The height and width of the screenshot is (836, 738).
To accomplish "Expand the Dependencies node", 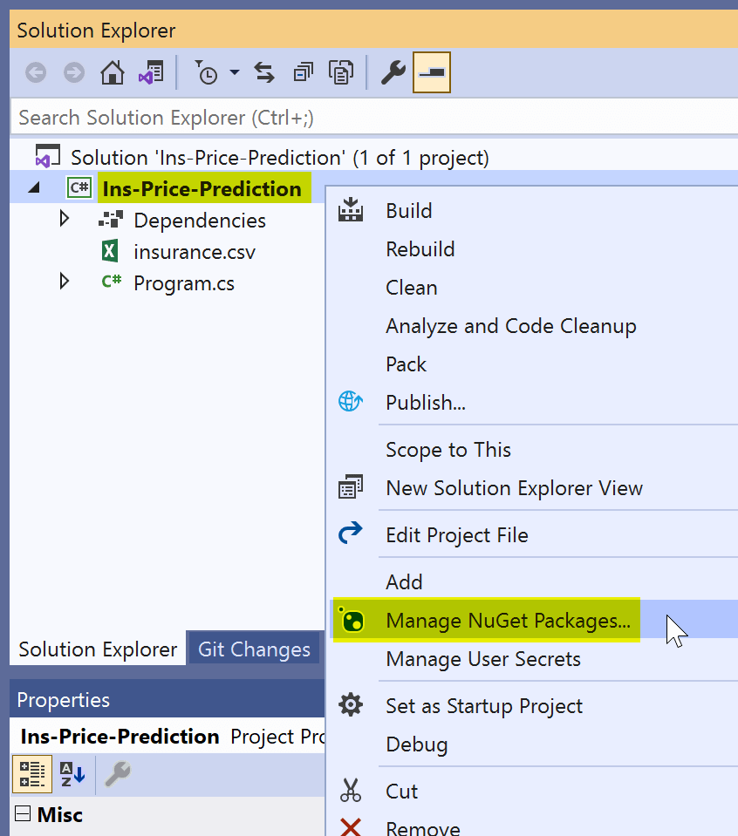I will point(64,219).
